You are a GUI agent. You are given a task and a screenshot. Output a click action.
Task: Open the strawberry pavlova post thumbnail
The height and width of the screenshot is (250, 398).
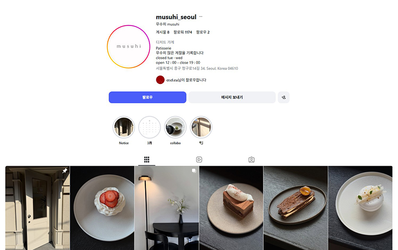tap(102, 208)
